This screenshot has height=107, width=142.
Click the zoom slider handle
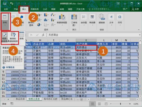click(x=121, y=104)
